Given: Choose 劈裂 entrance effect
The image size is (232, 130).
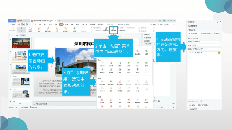Looking at the screenshot, I should 138,71.
